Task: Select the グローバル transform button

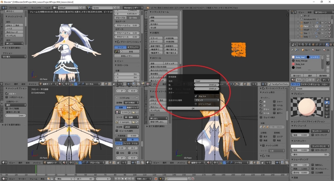Action: (x=121, y=18)
